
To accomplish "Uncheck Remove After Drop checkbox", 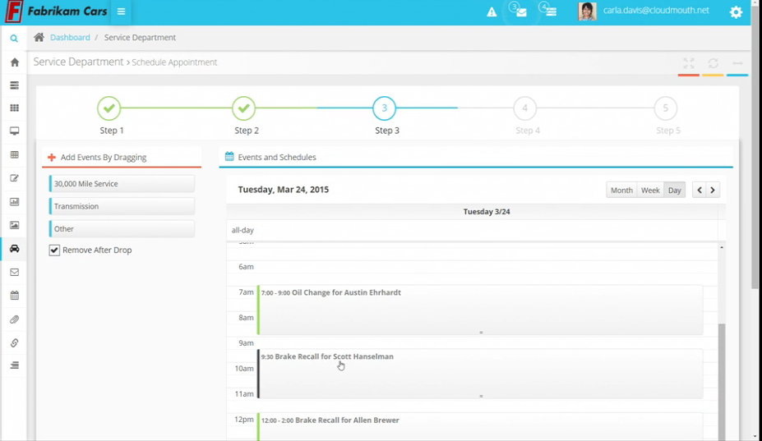I will pyautogui.click(x=54, y=250).
